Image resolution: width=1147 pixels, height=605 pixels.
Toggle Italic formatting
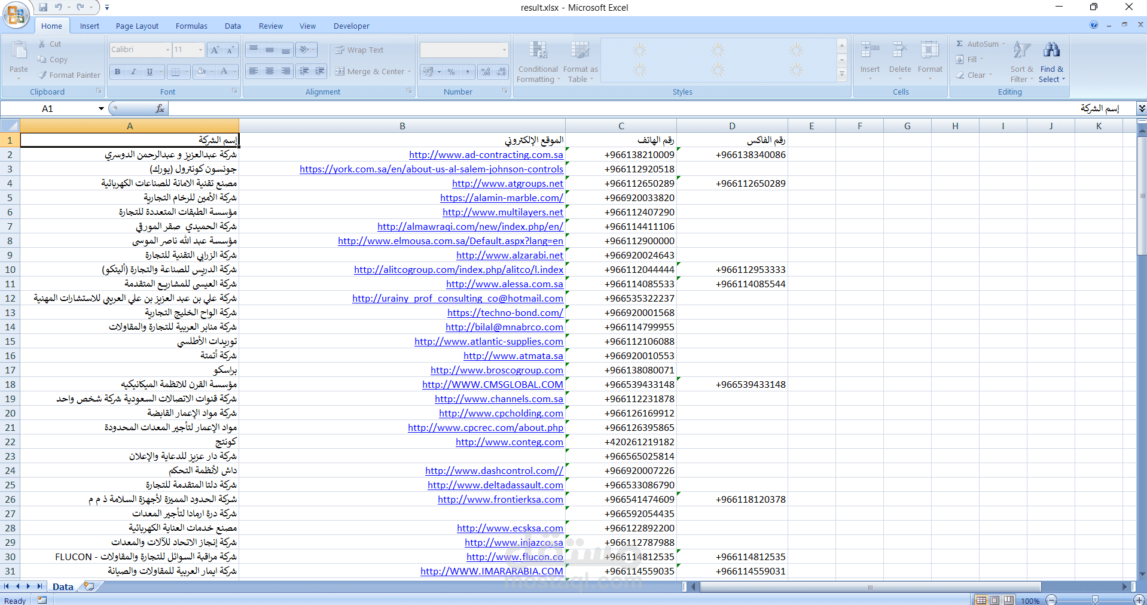coord(133,72)
